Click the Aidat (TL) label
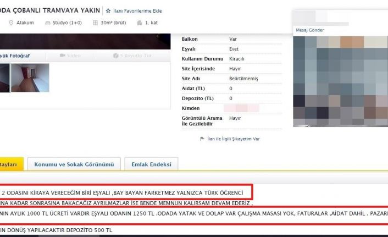Viewport: 388px width, 237px height. pos(193,89)
